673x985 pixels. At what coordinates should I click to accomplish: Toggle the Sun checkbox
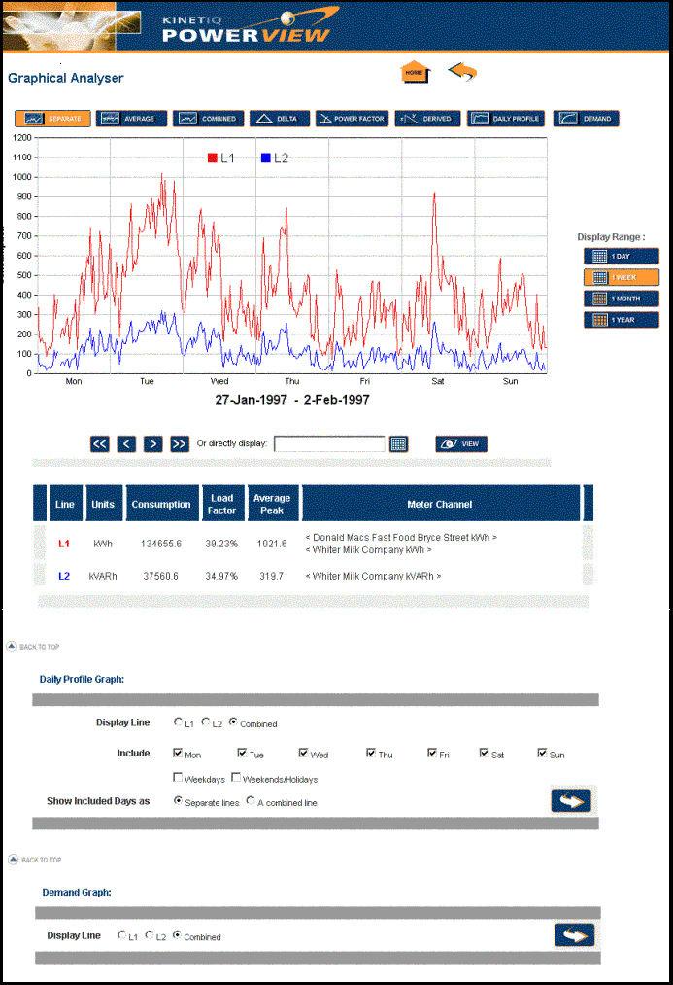(x=542, y=753)
